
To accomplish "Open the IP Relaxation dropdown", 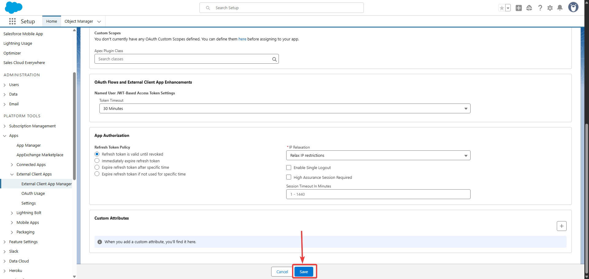I will pos(378,155).
